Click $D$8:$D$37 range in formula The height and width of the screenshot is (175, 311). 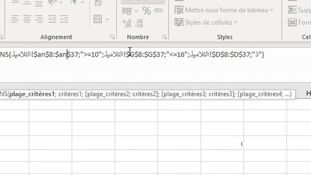(231, 54)
